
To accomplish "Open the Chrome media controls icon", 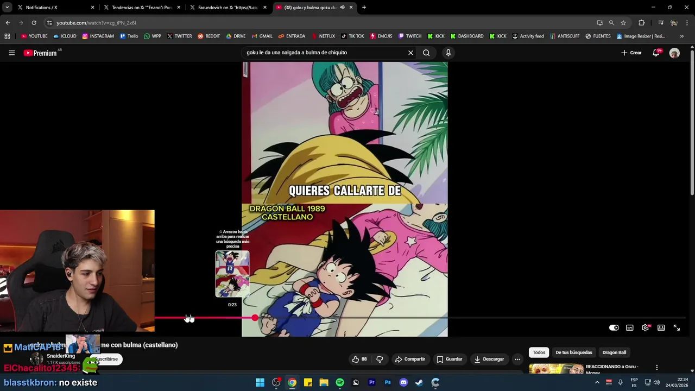I will (x=661, y=23).
